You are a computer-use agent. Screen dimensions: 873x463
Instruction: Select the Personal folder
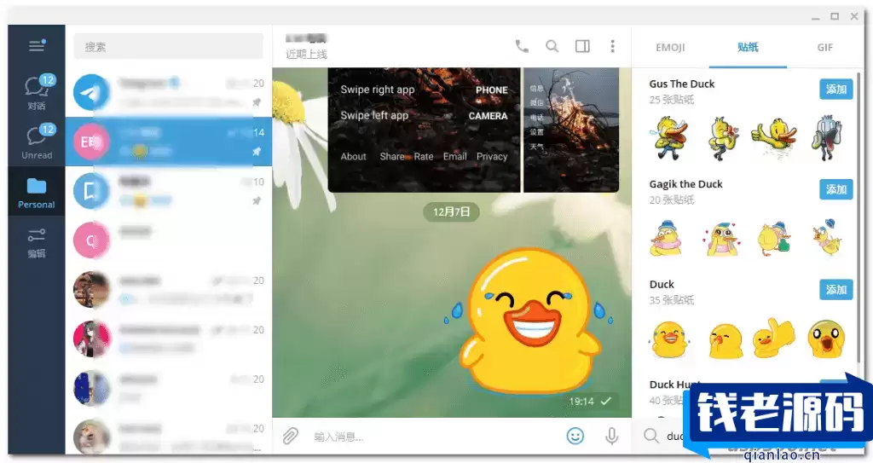pos(37,192)
